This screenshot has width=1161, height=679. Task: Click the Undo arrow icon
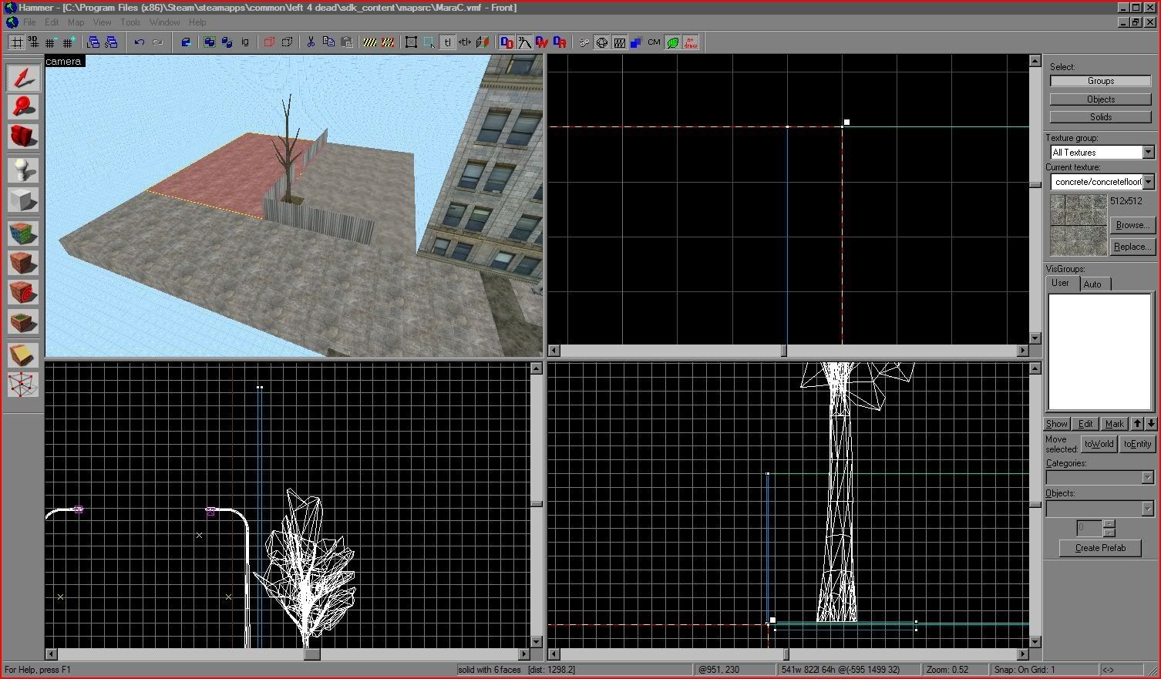(x=140, y=42)
